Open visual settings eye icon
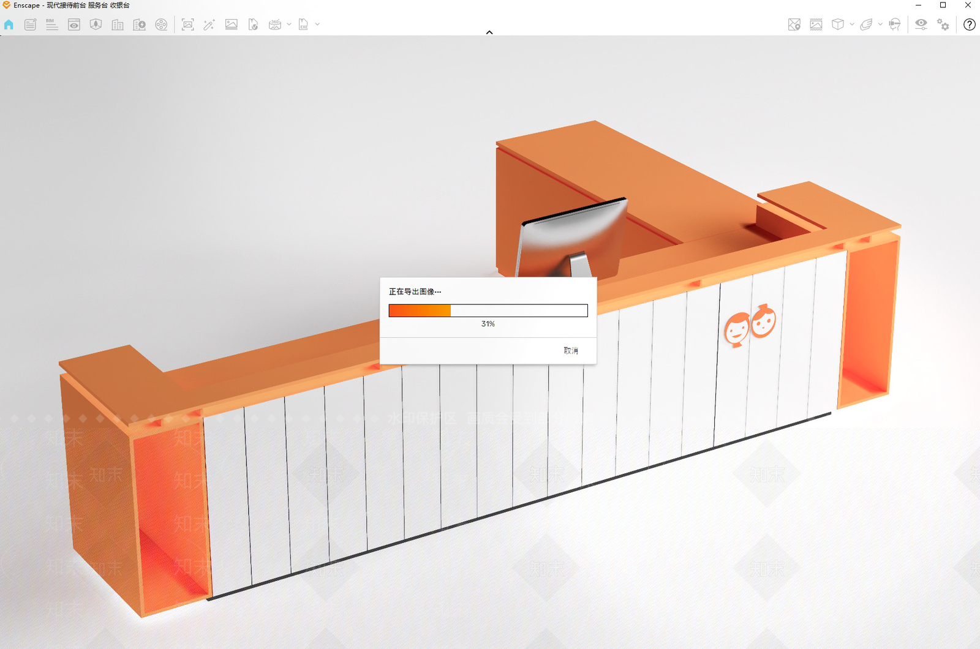 pyautogui.click(x=921, y=24)
